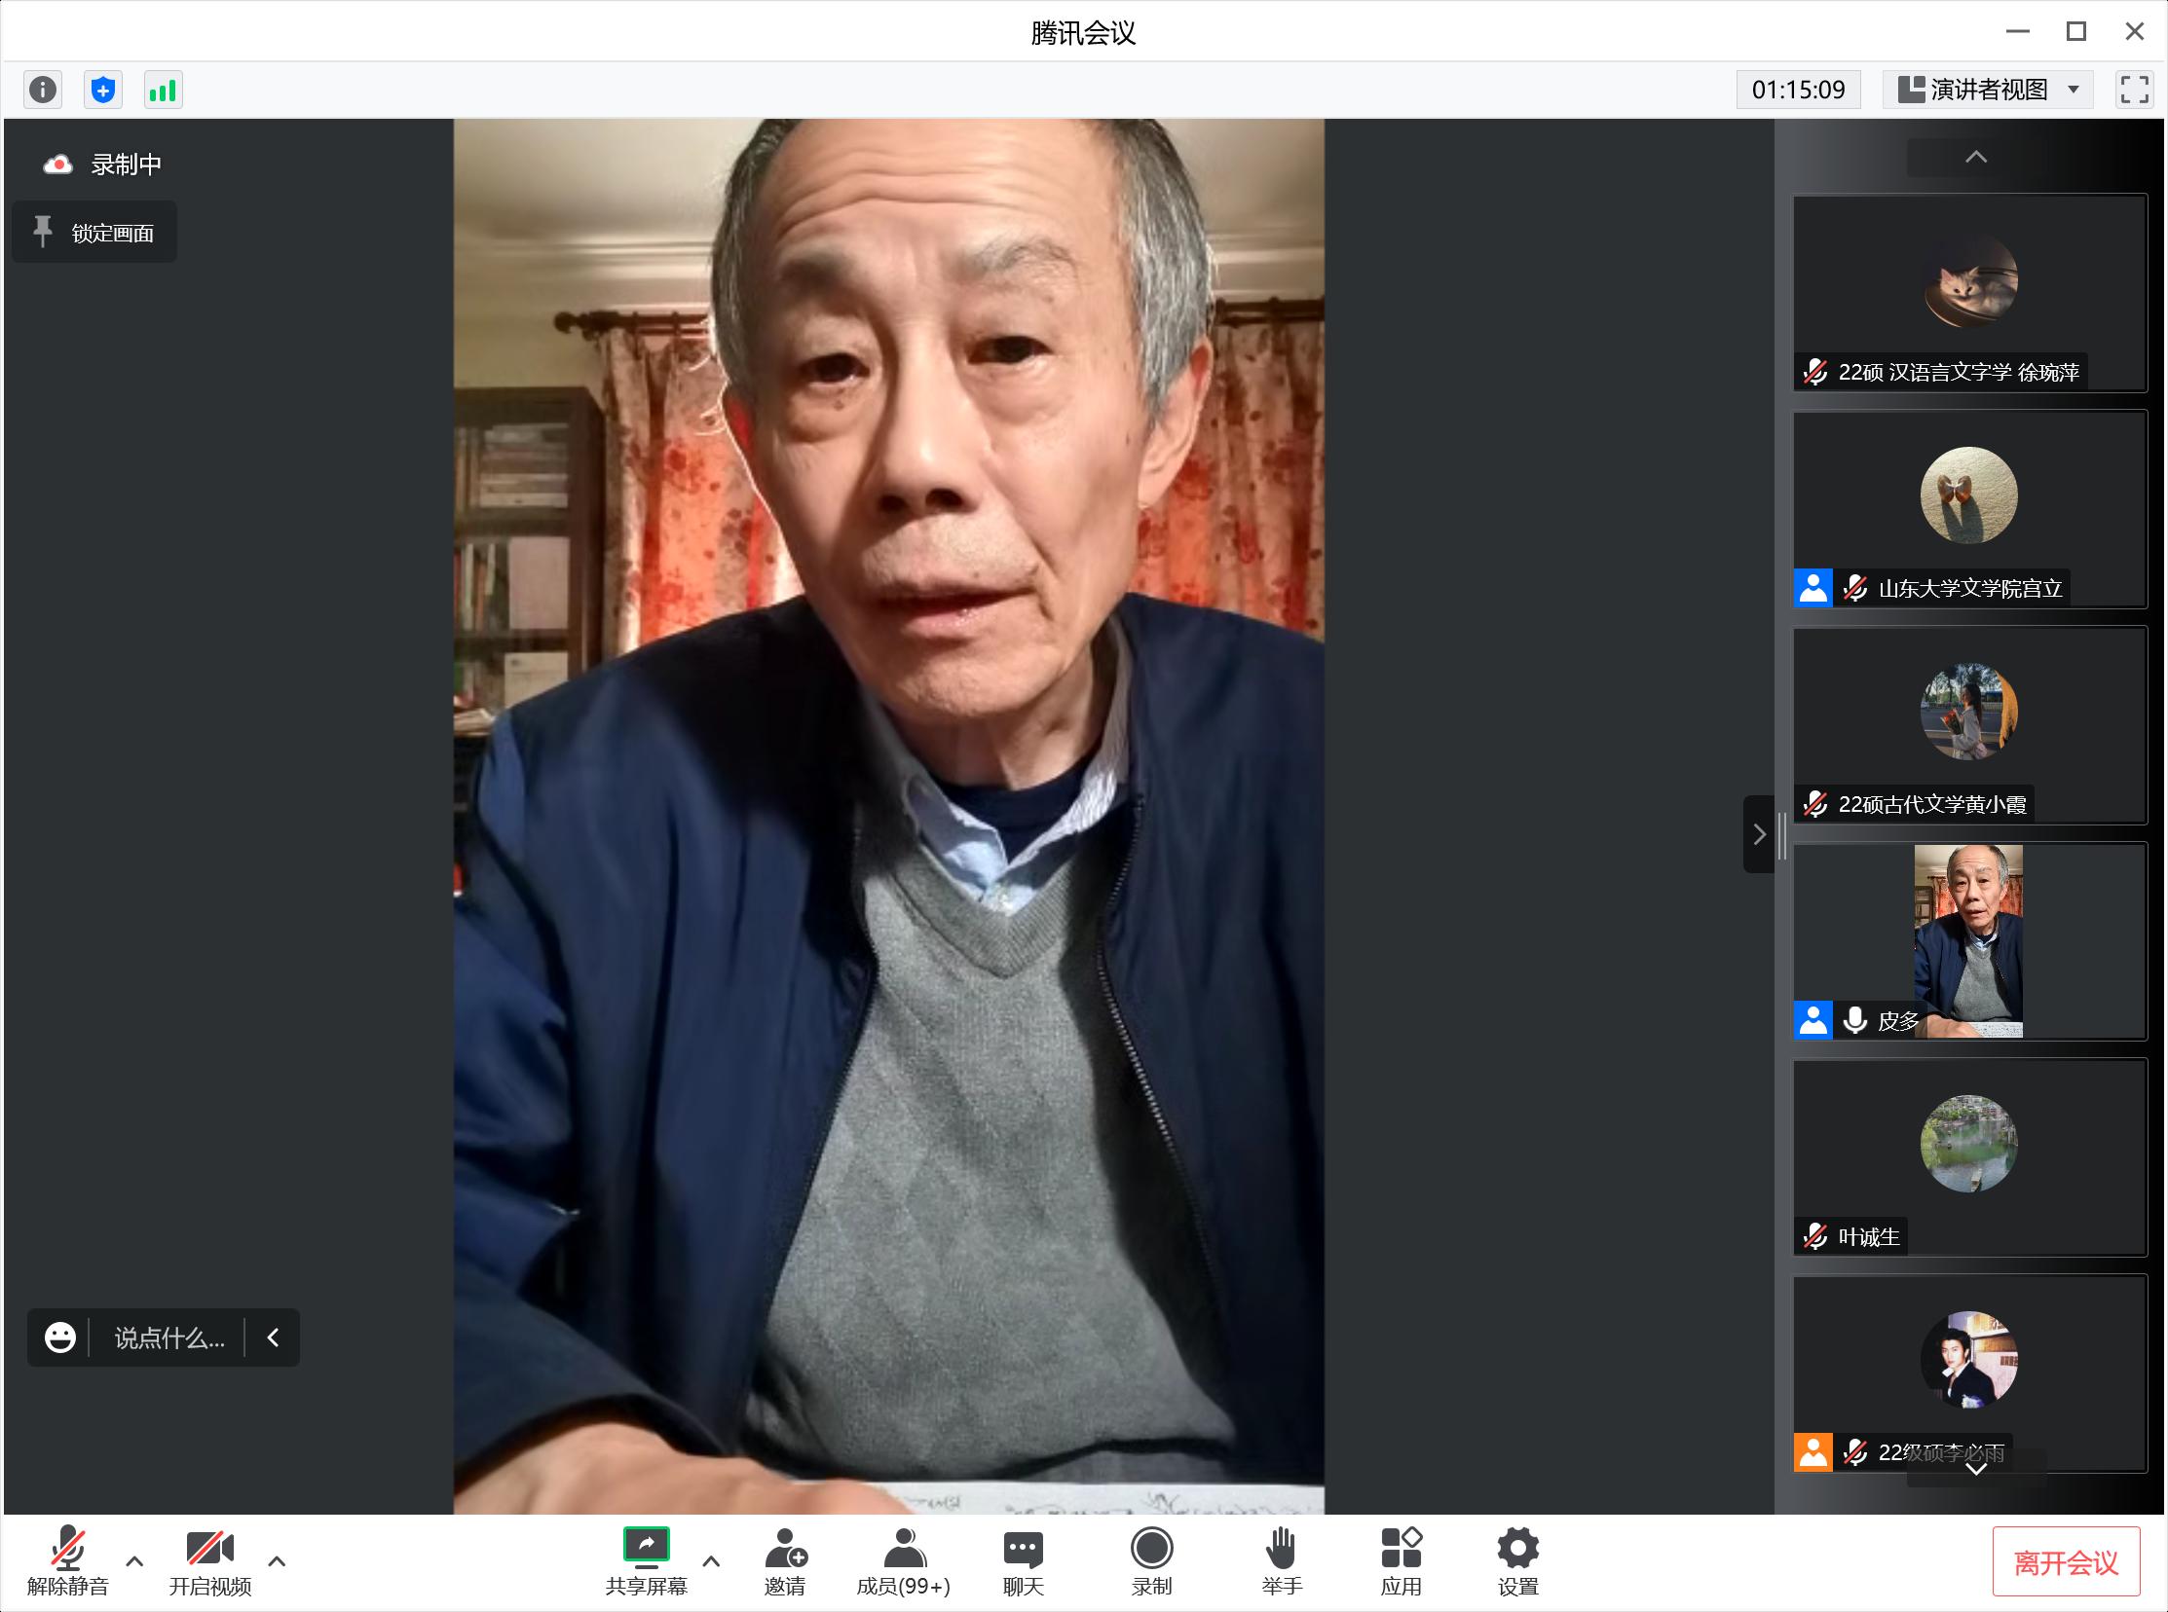Open speaker view (演讲者视图) dropdown
Image resolution: width=2168 pixels, height=1612 pixels.
[x=1989, y=90]
